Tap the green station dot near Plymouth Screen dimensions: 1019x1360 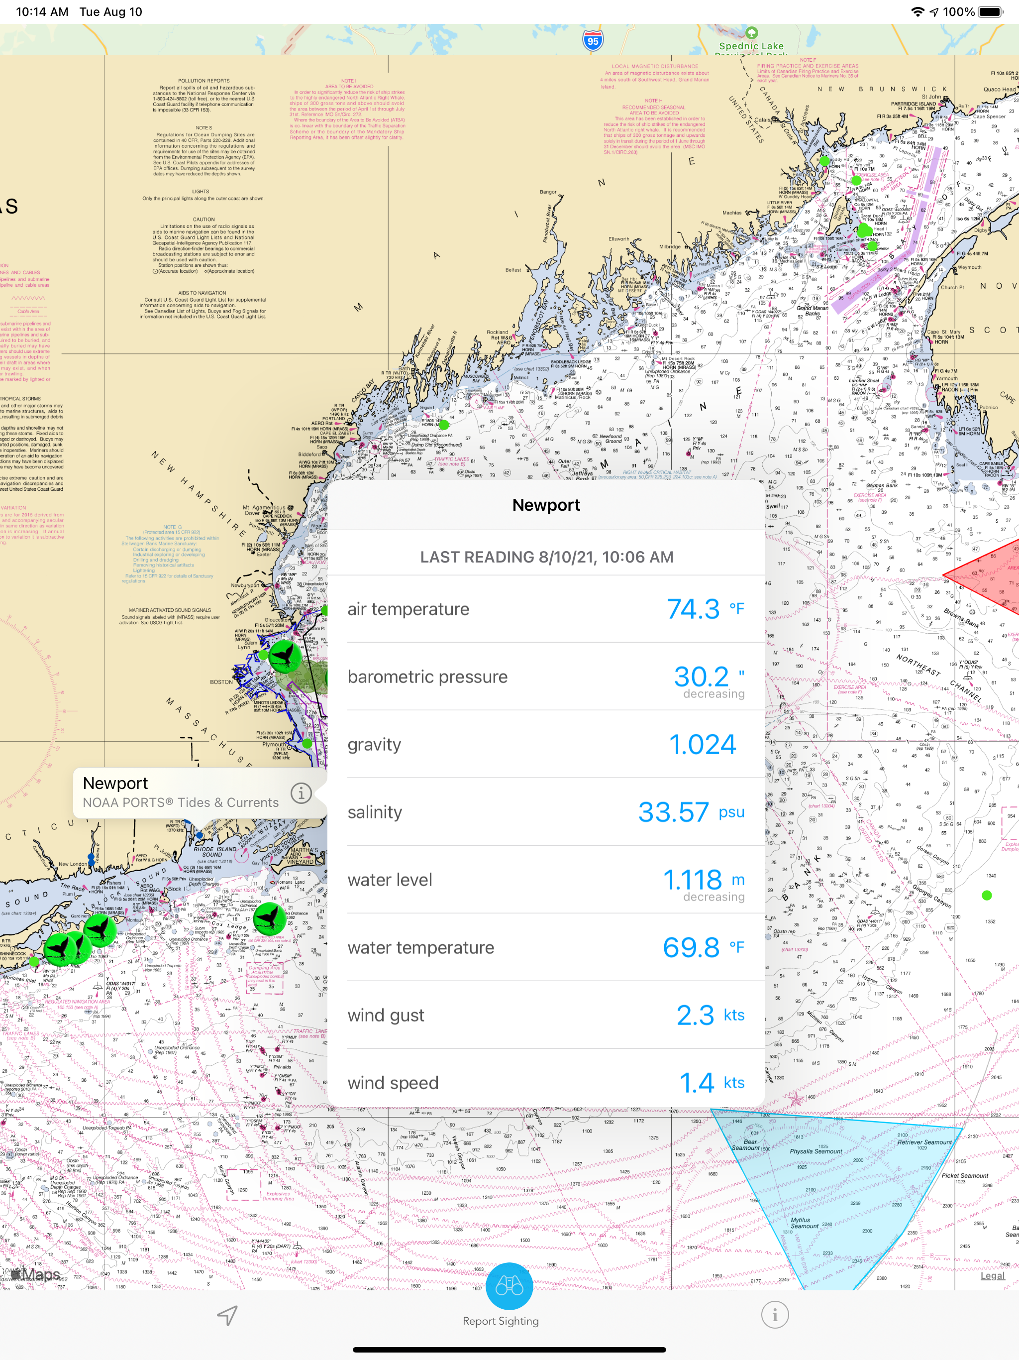pyautogui.click(x=308, y=743)
